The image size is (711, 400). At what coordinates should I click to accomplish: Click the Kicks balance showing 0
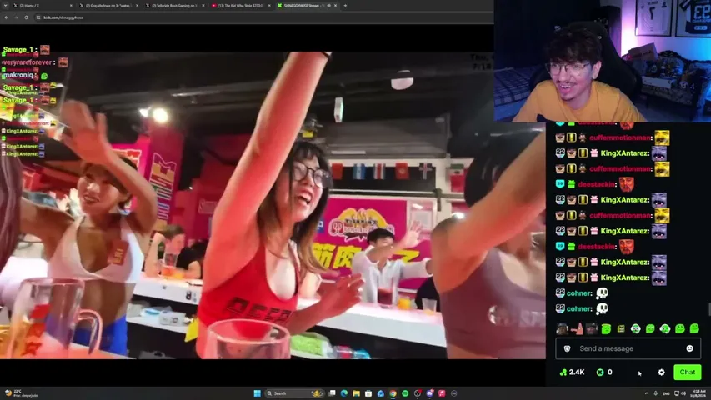tap(605, 372)
